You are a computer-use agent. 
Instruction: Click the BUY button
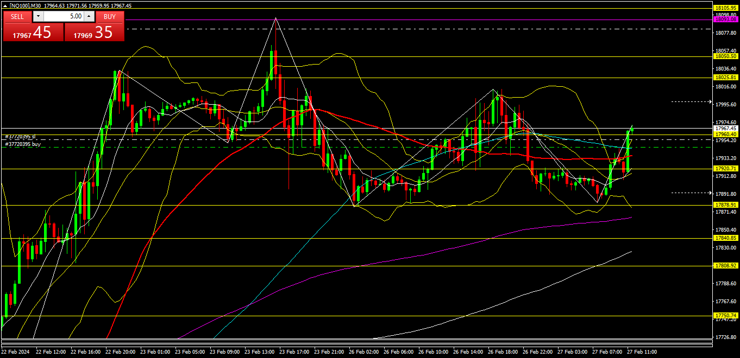click(110, 16)
